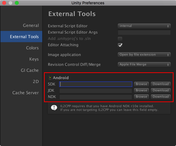Screen dimensions: 176x146
Task: Click the warning speech-bubble icon
Action: (x=54, y=108)
